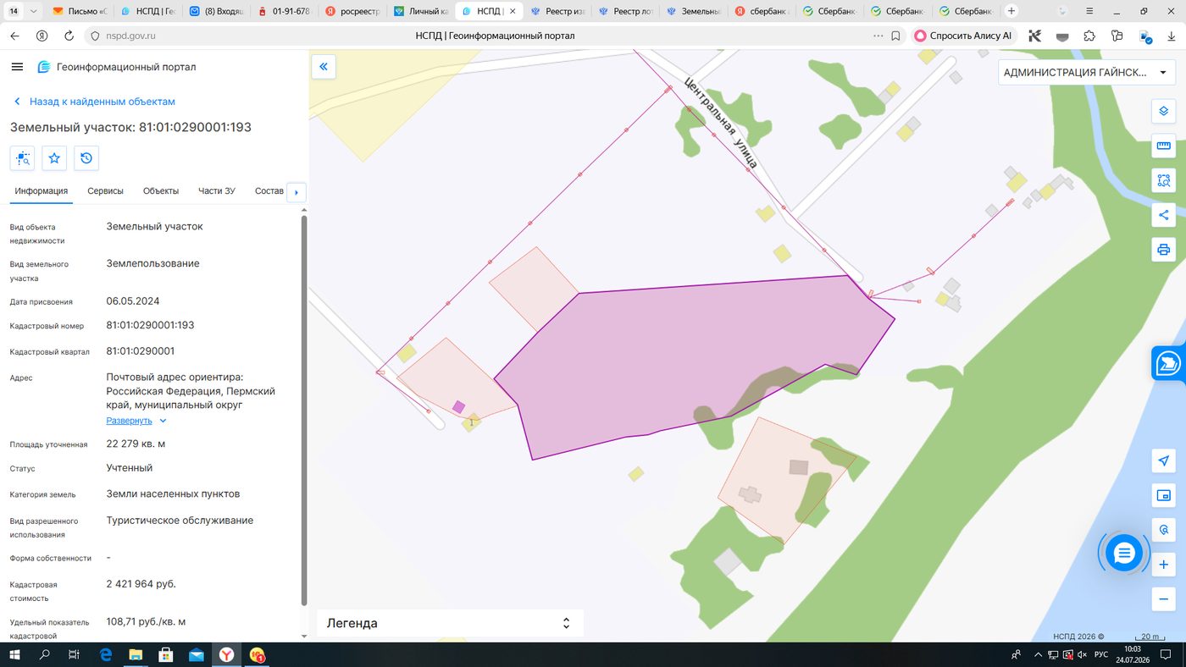Reload the page with refresh icon
Image resolution: width=1186 pixels, height=667 pixels.
click(x=69, y=36)
